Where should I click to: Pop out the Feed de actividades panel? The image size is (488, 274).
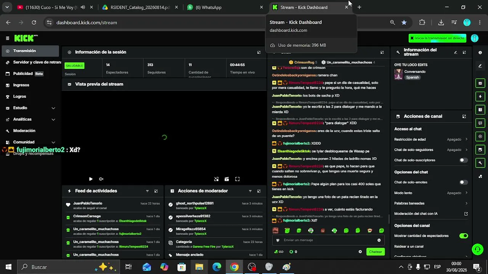[x=156, y=191]
